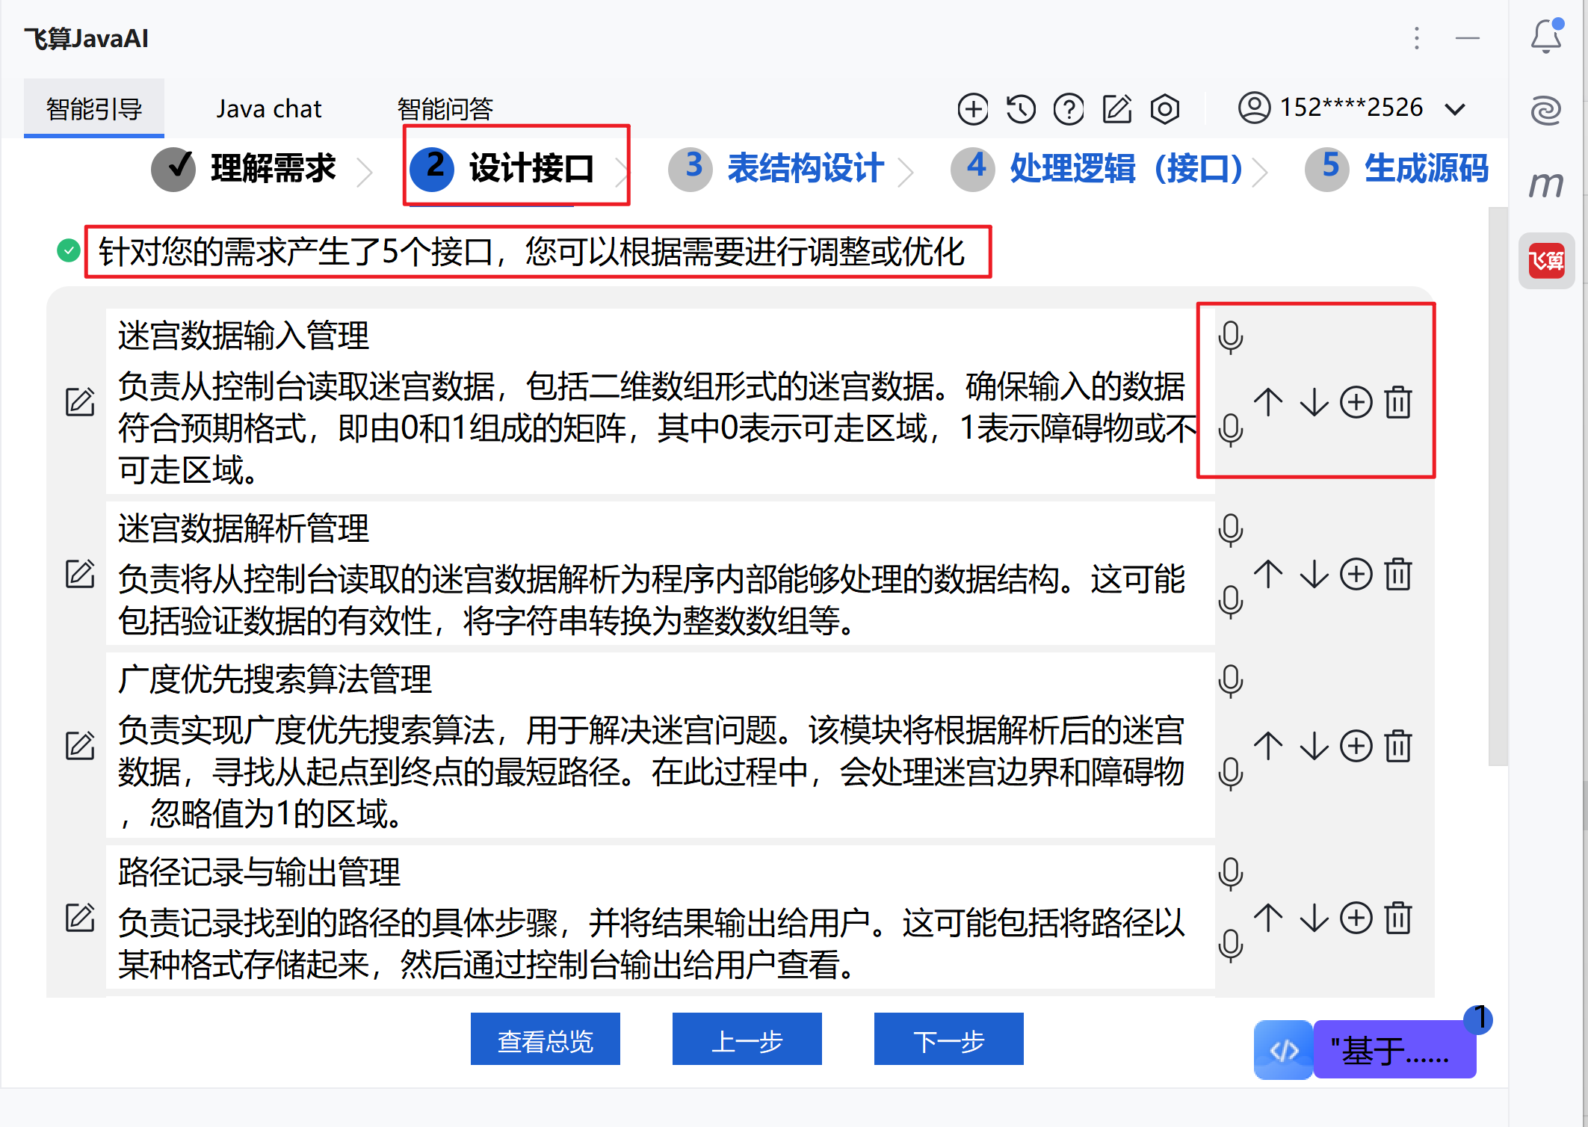
Task: Open the history clock icon
Action: [1020, 109]
